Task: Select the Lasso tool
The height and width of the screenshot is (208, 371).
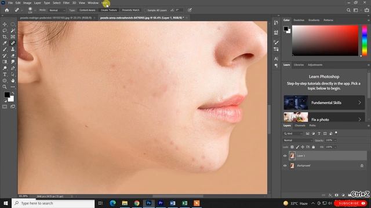Action: click(5, 31)
